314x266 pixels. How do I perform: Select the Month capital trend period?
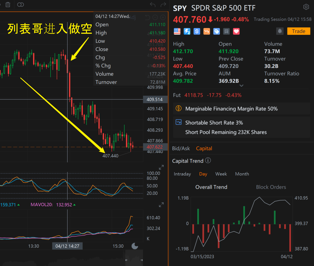click(242, 174)
